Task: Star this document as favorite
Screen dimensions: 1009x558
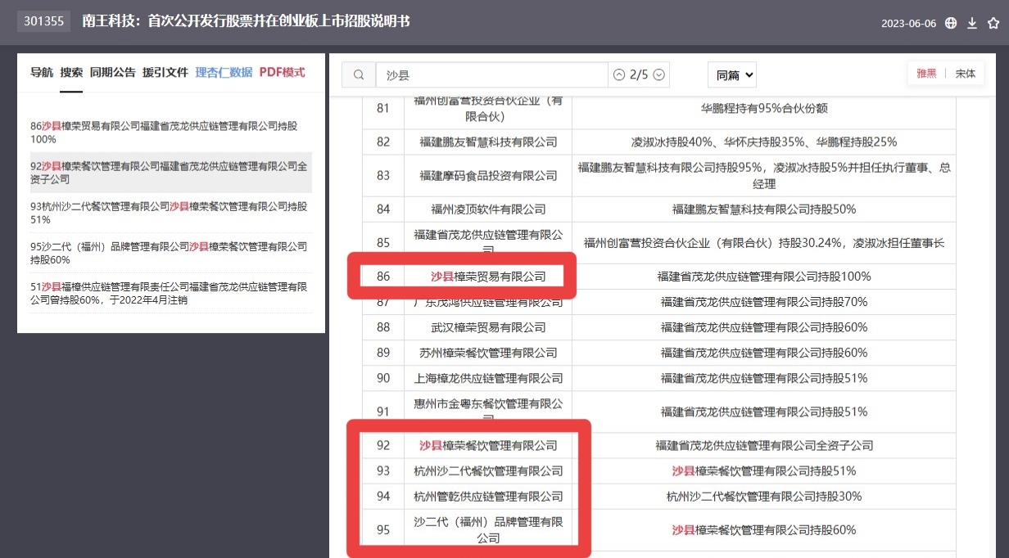Action: pos(993,23)
